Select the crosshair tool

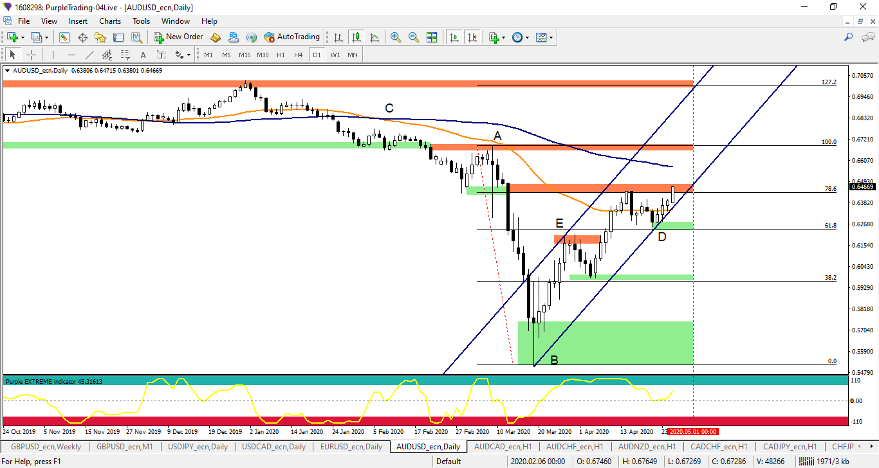[30, 55]
